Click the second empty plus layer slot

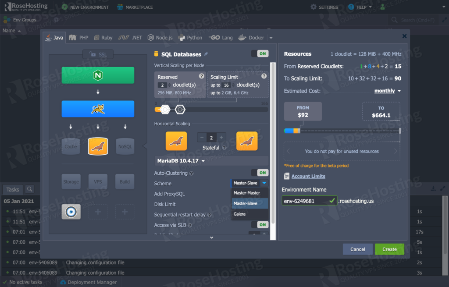click(125, 212)
